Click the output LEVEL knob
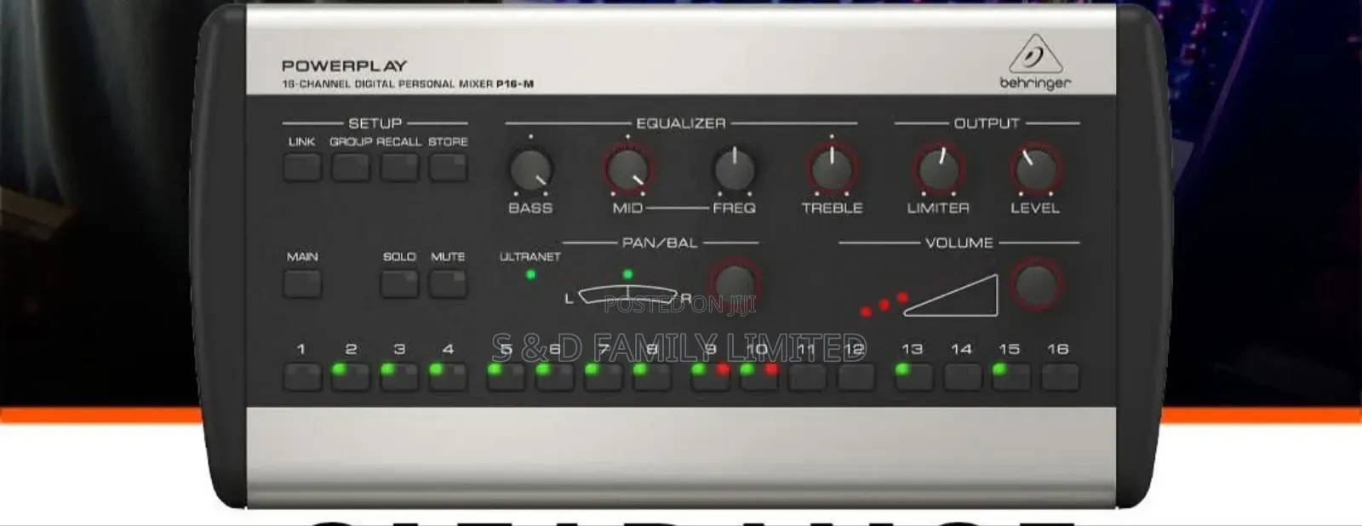This screenshot has width=1362, height=526. pos(1036,169)
